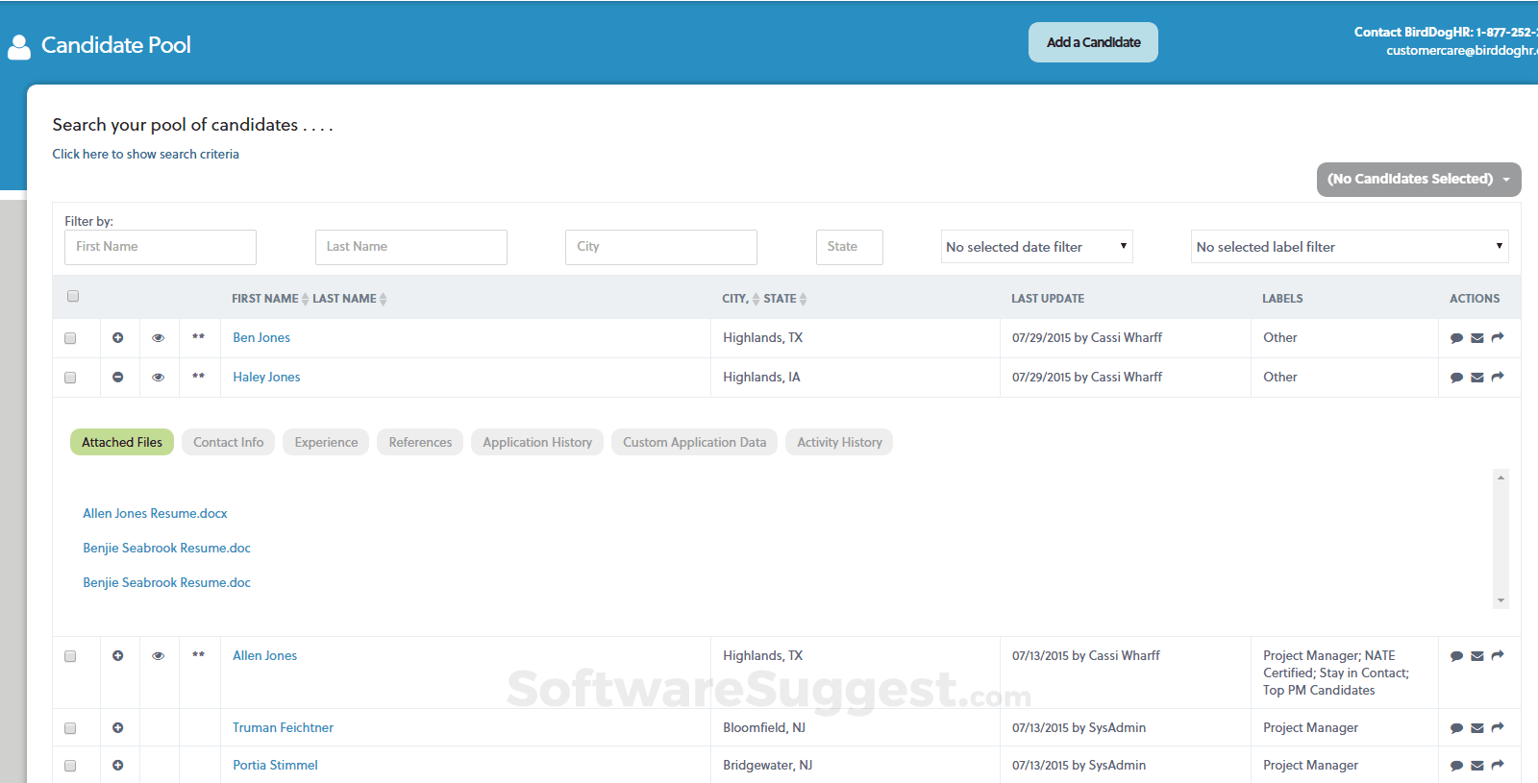
Task: Click the double-asterisk marker for Allen Jones
Action: click(199, 655)
